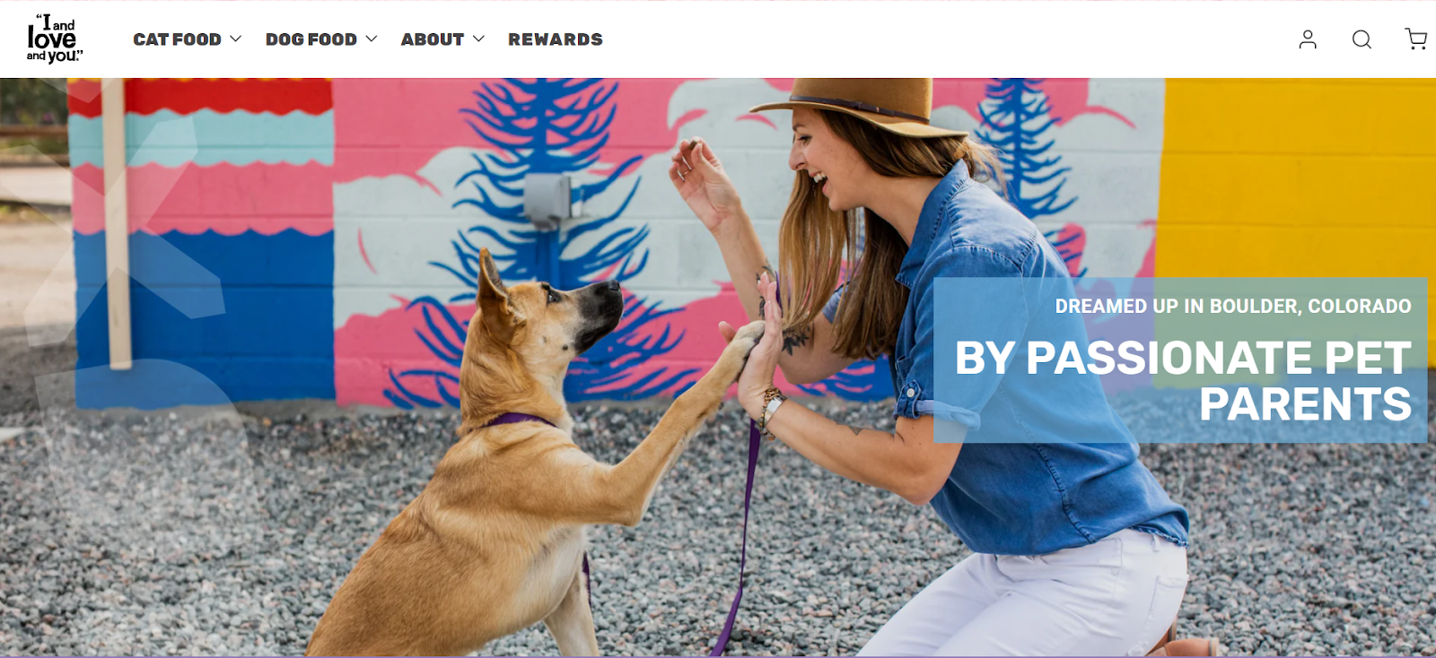Expand the chevron beside About
Viewport: 1436px width, 658px height.
pos(478,39)
